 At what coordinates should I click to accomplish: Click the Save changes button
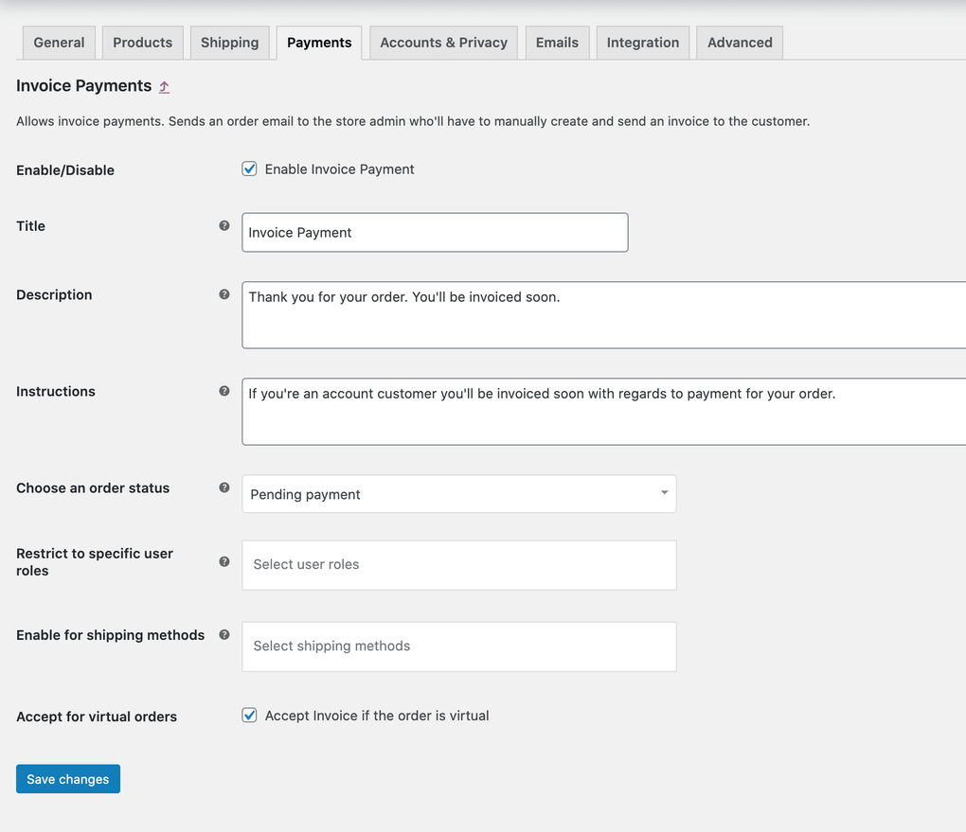[68, 779]
